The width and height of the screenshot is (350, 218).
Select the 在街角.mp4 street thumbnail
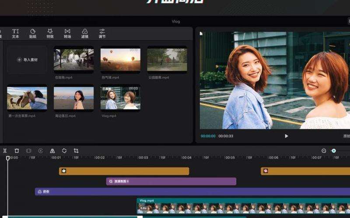[x=74, y=60]
